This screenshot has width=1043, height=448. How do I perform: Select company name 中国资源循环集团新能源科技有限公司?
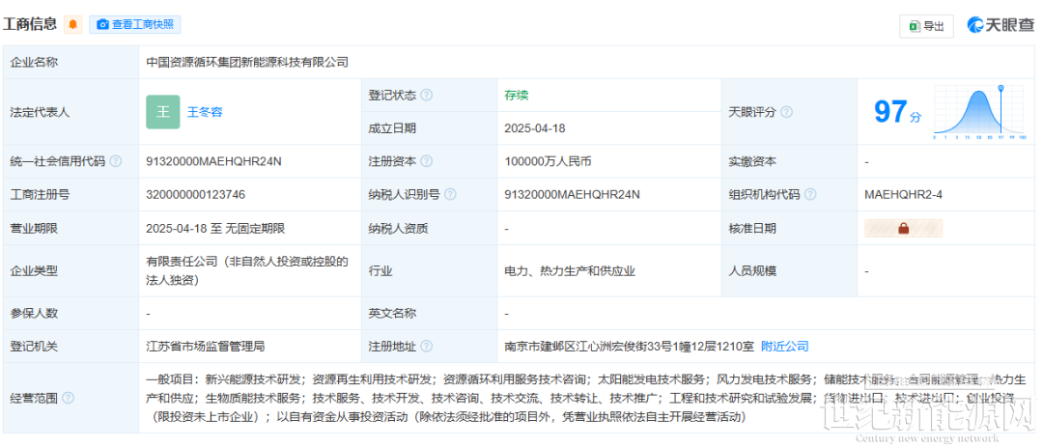247,62
